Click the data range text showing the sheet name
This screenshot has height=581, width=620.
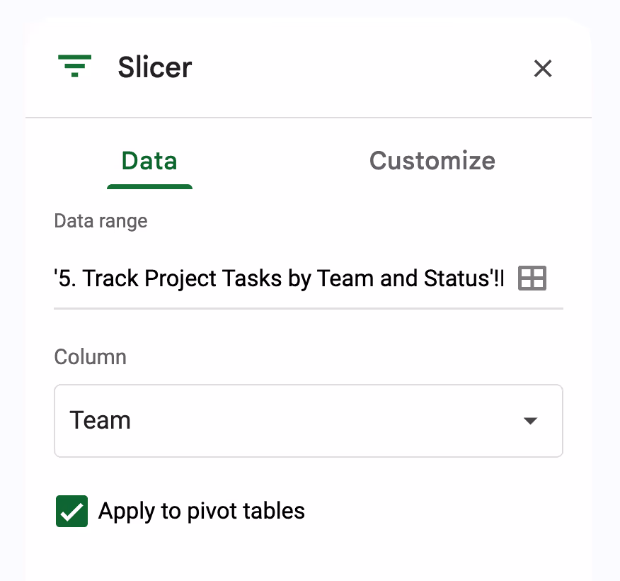tap(278, 278)
